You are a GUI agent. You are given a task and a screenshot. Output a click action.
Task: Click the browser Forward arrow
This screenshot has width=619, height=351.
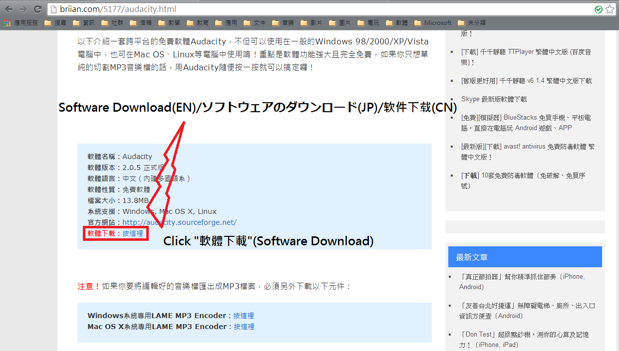23,9
